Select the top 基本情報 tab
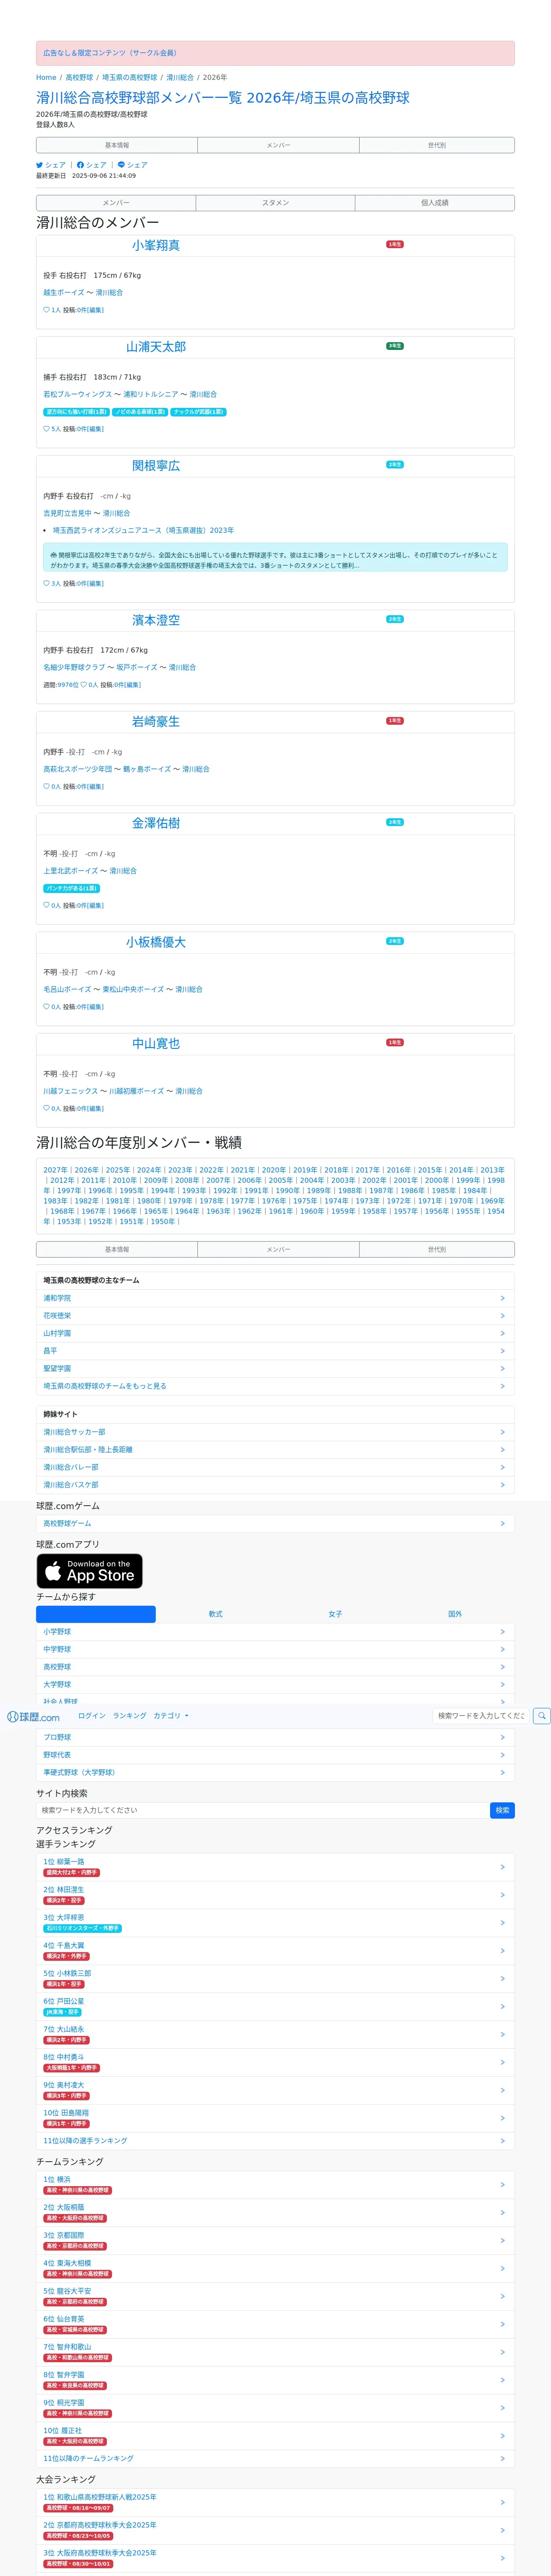Screen dimensions: 551x2576 coord(117,145)
